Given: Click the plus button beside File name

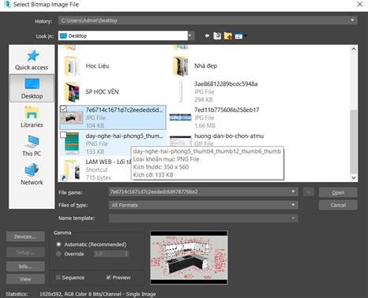Looking at the screenshot, I should [308, 192].
